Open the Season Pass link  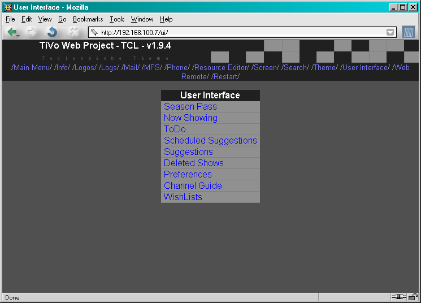pyautogui.click(x=190, y=106)
